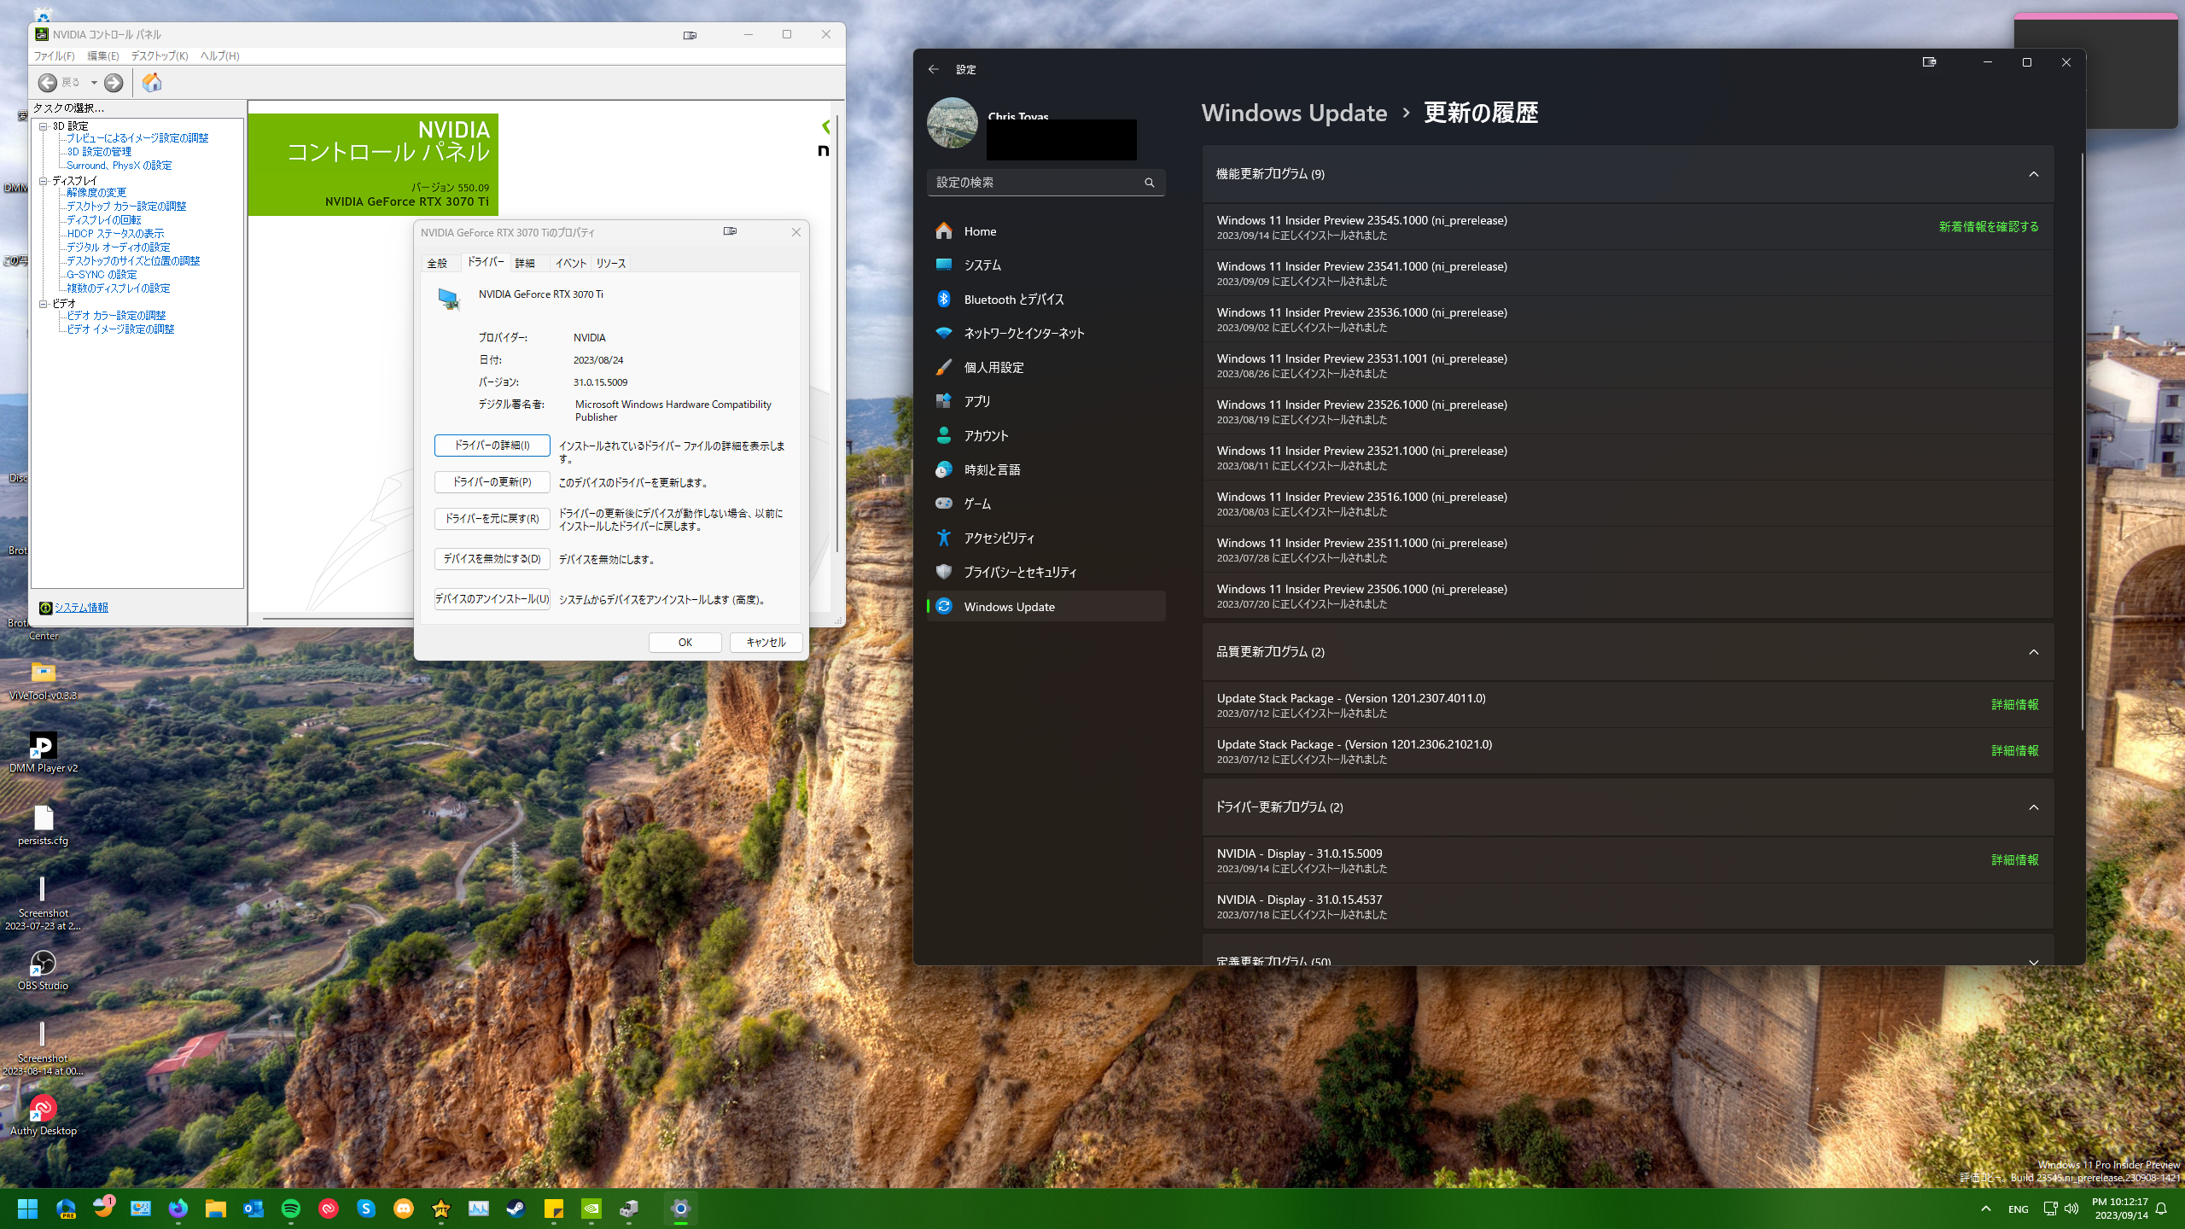Collapse 機能更新プログラム (9) section

click(x=1628, y=174)
